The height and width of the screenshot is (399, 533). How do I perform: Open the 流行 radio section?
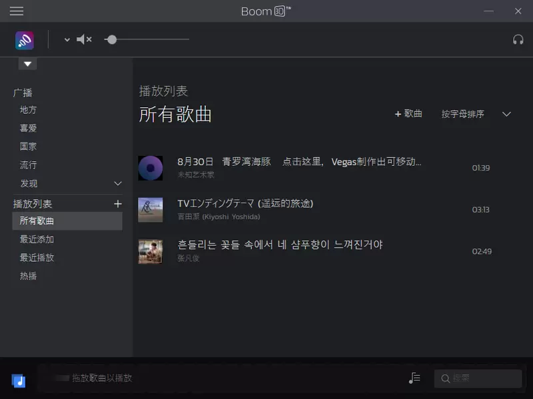[x=28, y=165]
